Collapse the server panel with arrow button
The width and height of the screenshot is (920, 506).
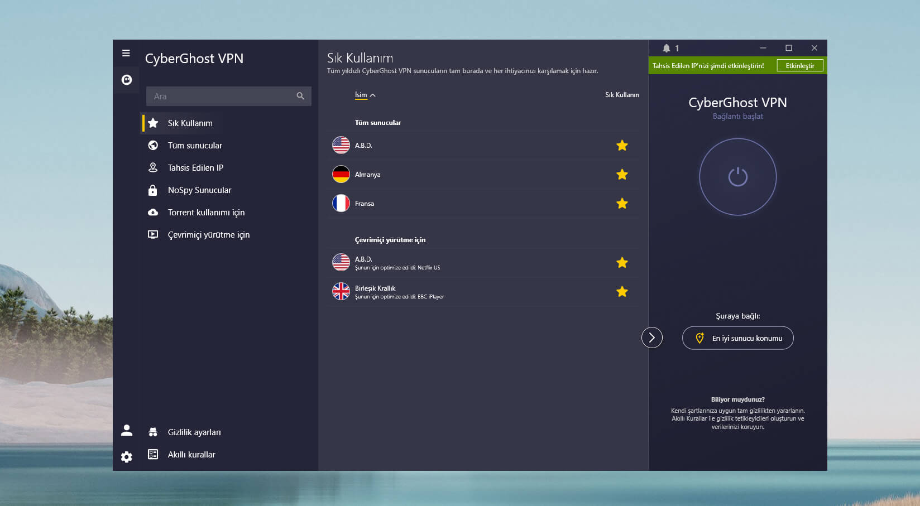coord(652,338)
